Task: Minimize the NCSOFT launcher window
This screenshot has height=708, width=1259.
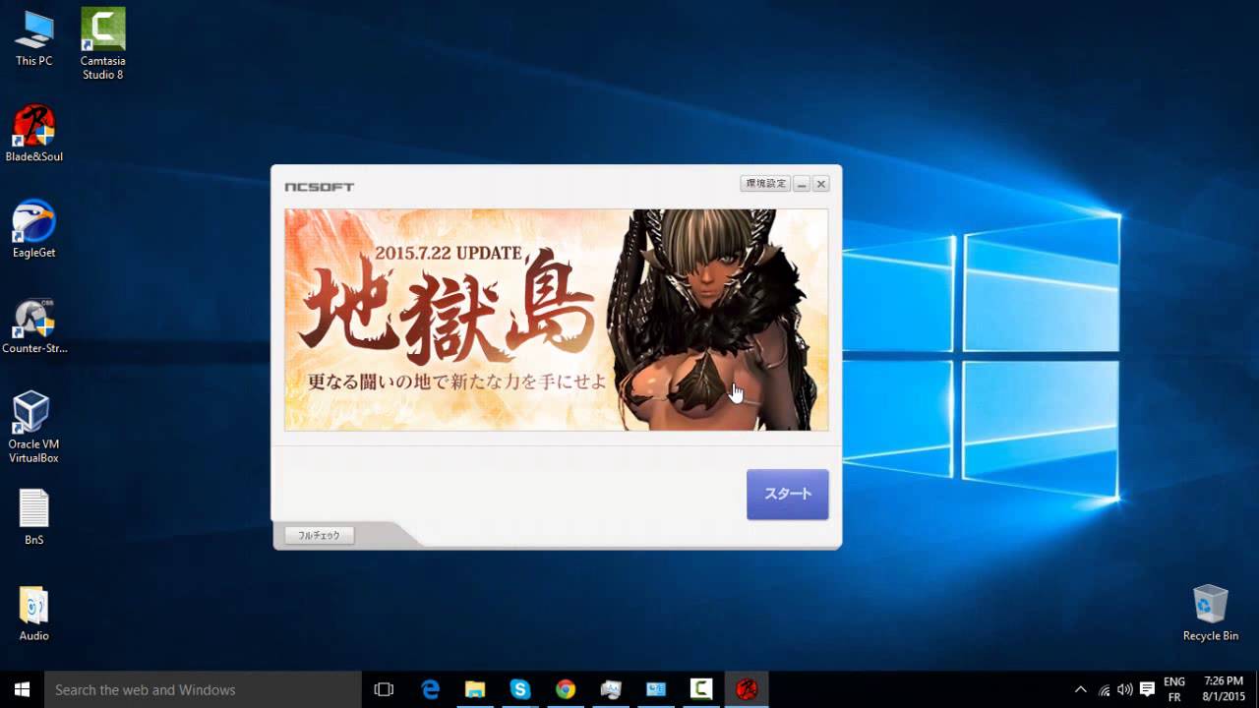Action: [802, 184]
